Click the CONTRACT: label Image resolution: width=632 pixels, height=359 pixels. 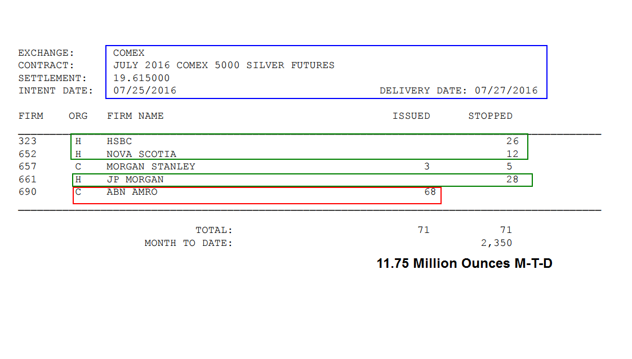click(46, 65)
